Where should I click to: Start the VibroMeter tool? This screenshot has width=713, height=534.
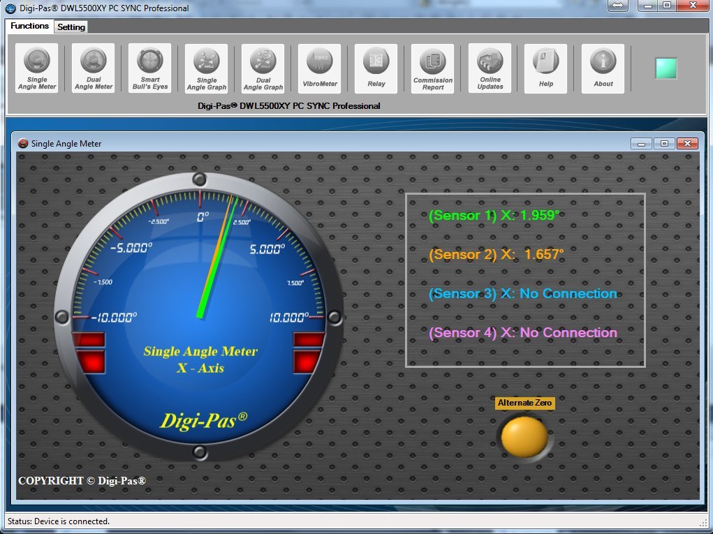(x=320, y=68)
